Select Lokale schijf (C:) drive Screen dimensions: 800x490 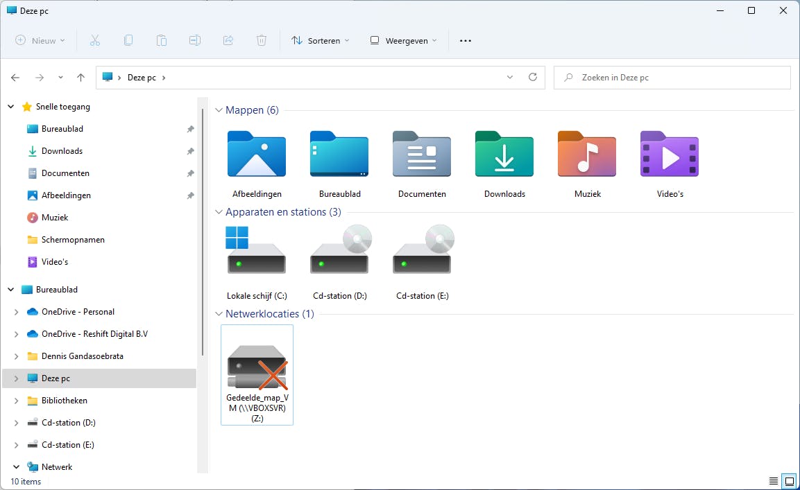tap(257, 263)
